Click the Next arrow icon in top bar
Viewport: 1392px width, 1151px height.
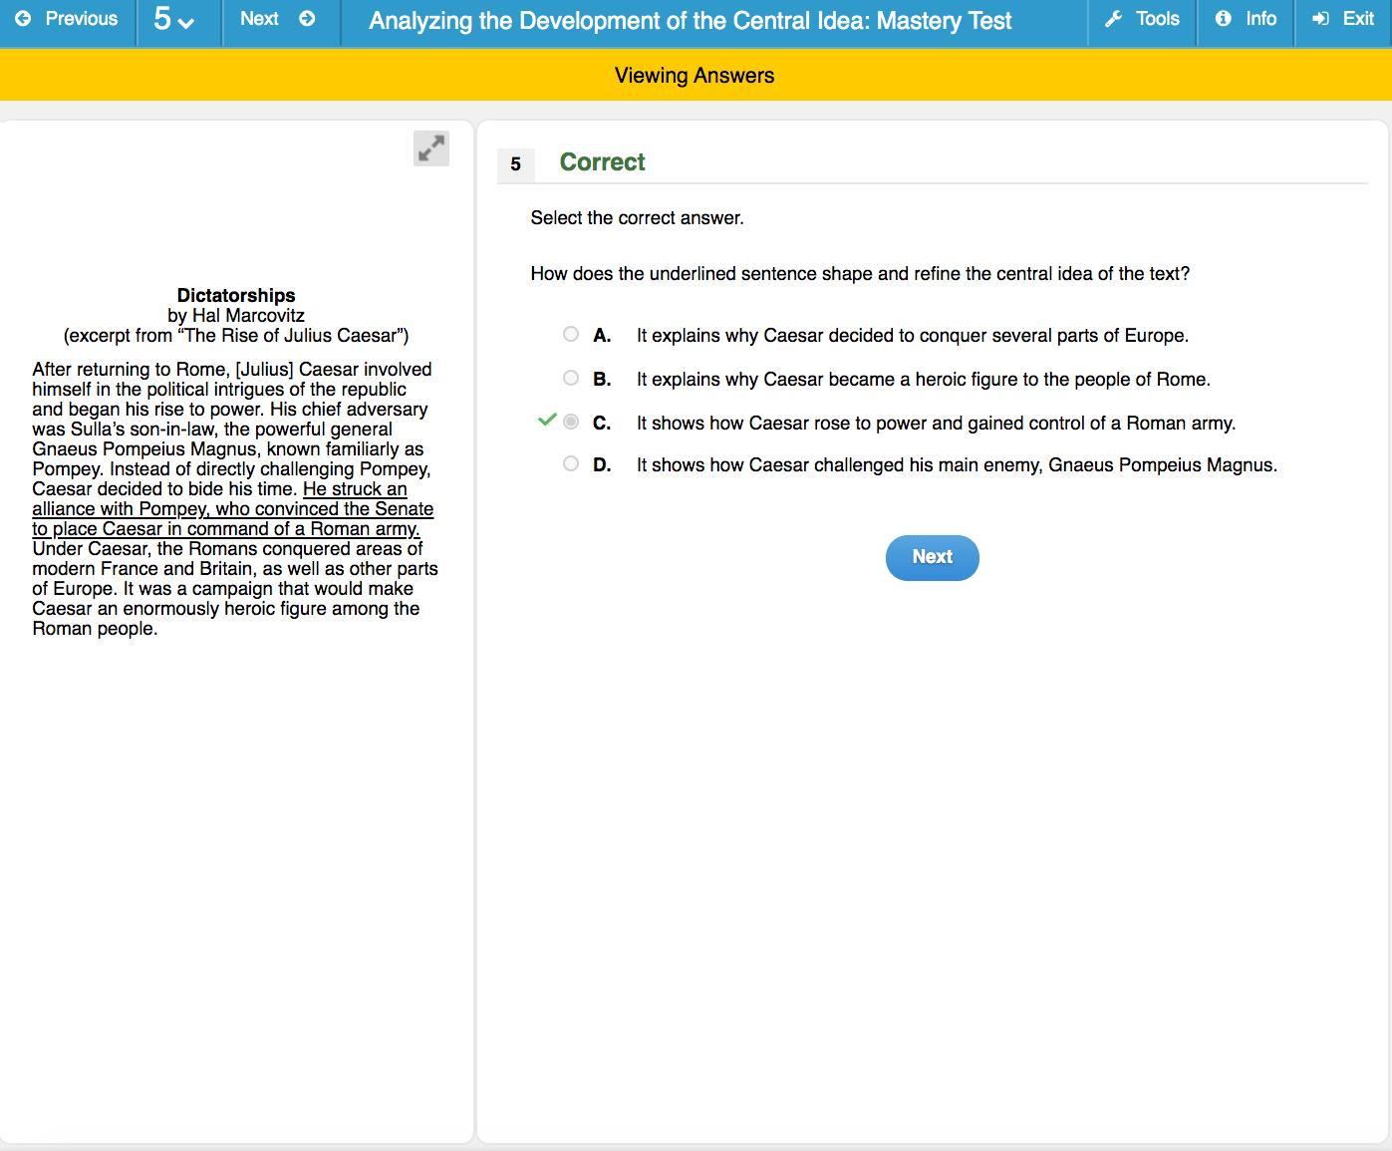click(x=307, y=19)
